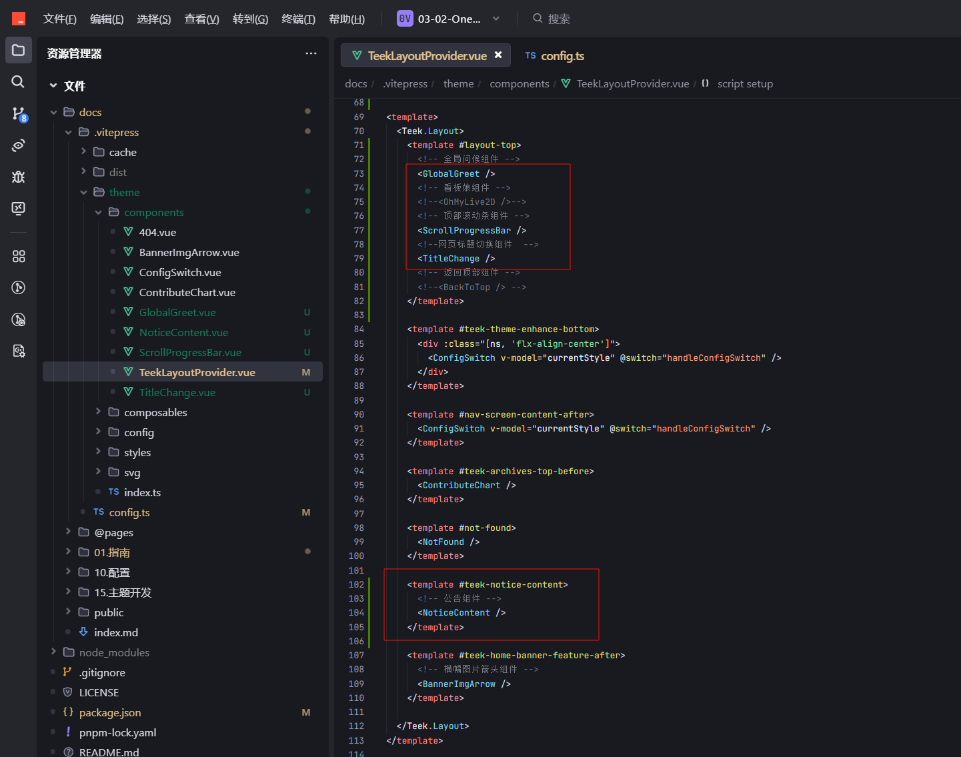Image resolution: width=961 pixels, height=757 pixels.
Task: Open the 编辑(E) menu
Action: coord(107,19)
